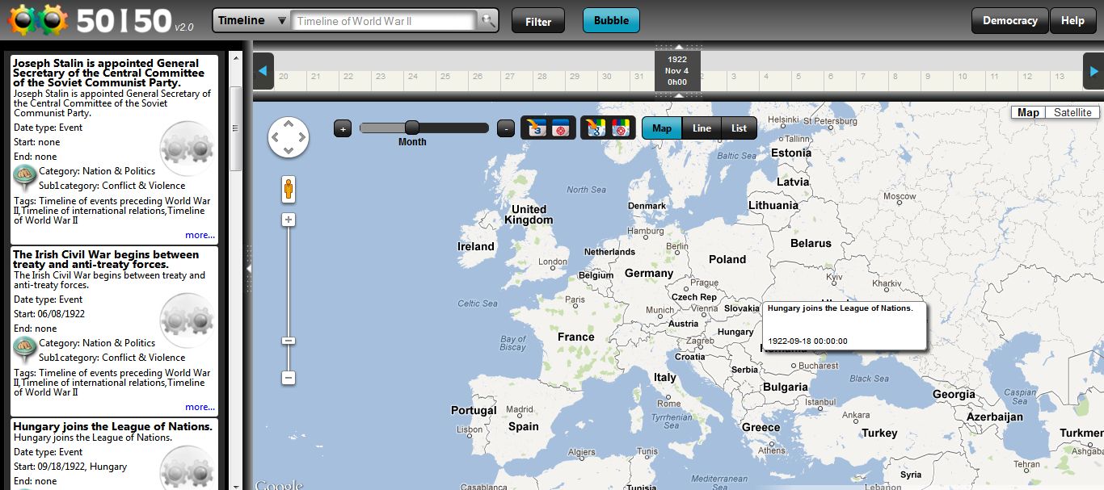Screen dimensions: 1104x490
Task: Switch to List view tab
Action: [x=739, y=128]
